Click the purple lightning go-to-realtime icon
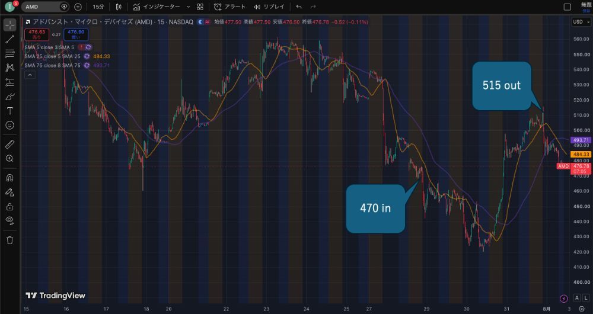This screenshot has height=314, width=593. coord(564,299)
